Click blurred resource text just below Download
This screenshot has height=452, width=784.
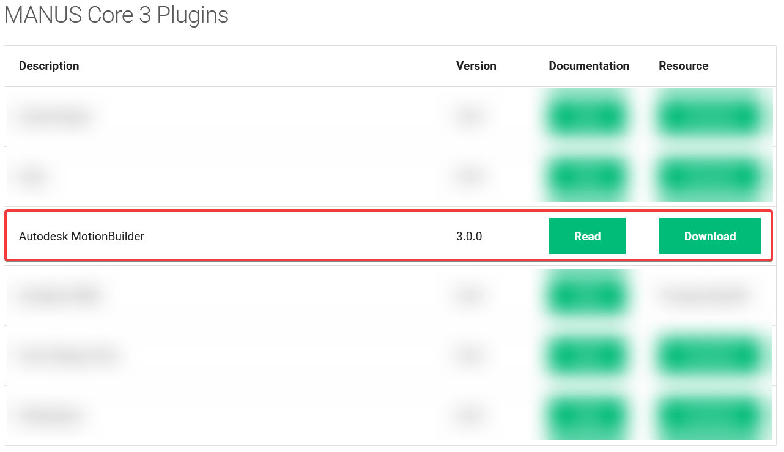click(702, 296)
